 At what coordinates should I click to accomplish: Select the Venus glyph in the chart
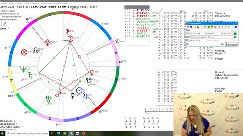pyautogui.click(x=92, y=73)
